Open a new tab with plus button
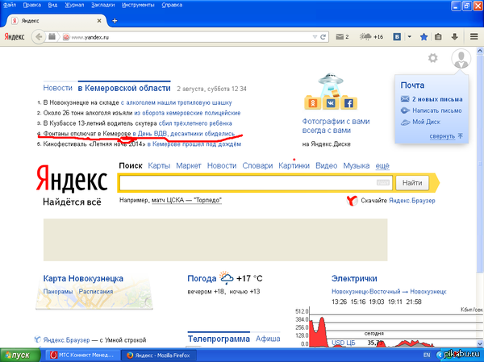The height and width of the screenshot is (362, 484). tap(115, 21)
